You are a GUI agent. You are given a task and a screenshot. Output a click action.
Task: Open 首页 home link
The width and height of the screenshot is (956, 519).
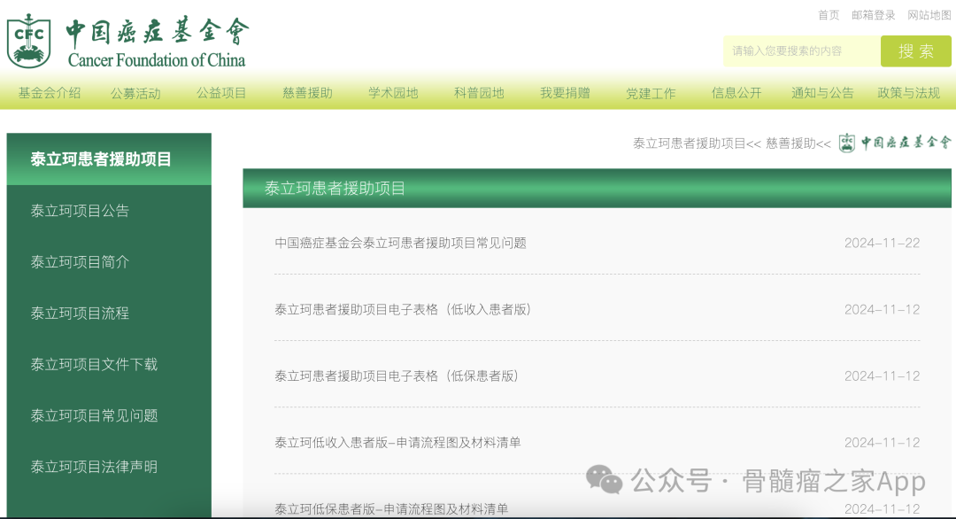829,15
